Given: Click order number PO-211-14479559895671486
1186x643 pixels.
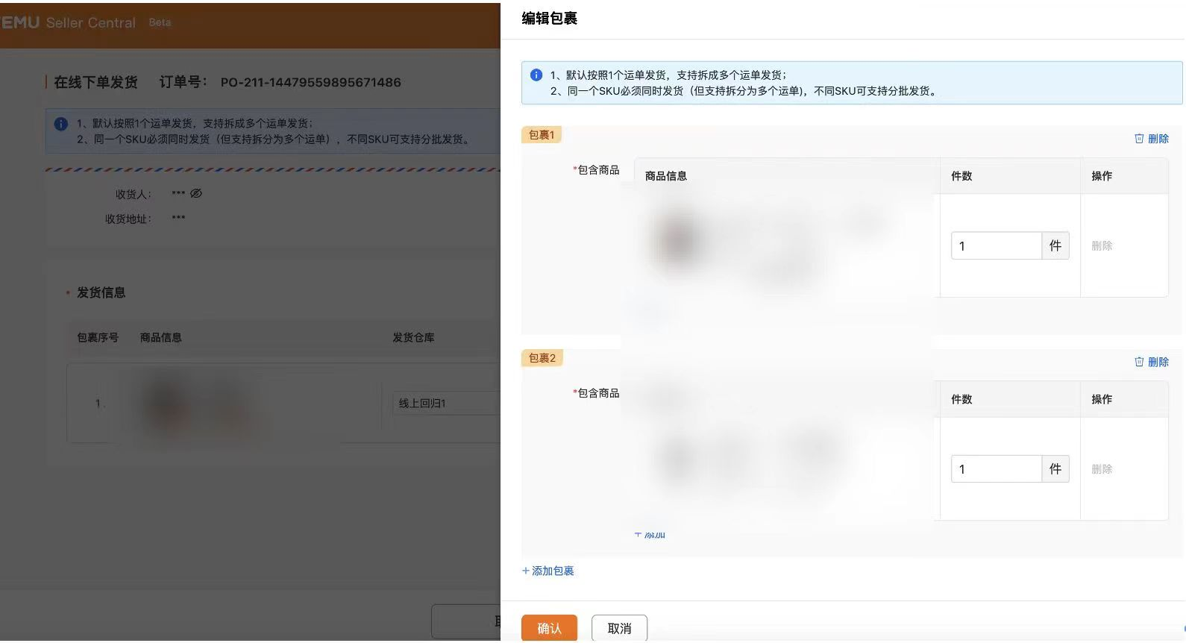Looking at the screenshot, I should [310, 82].
